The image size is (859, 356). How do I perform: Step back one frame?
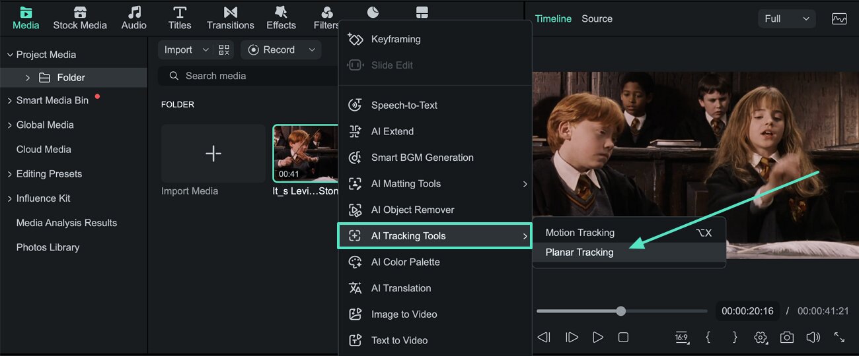544,338
